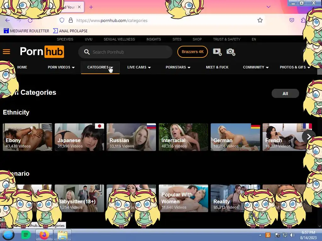Open the extensions puzzle icon

point(303,20)
